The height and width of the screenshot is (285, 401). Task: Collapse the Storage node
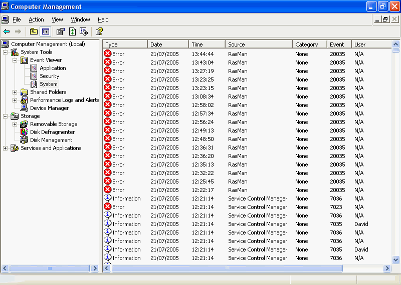point(5,116)
